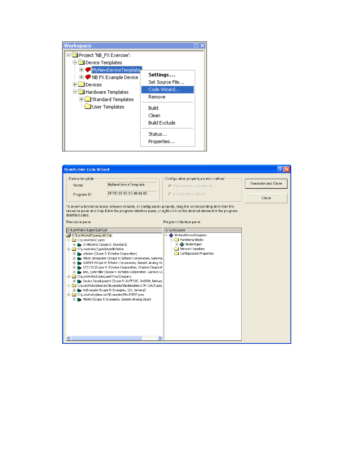Select the NodeBuilder LTM-10A\Types folder row
This screenshot has width=353, height=457.
coord(120,286)
